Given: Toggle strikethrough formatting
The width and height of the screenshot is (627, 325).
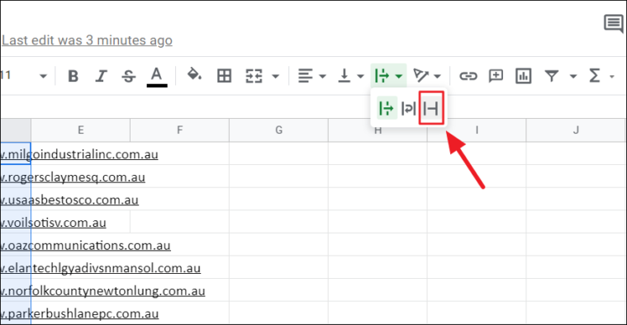Looking at the screenshot, I should [x=128, y=75].
